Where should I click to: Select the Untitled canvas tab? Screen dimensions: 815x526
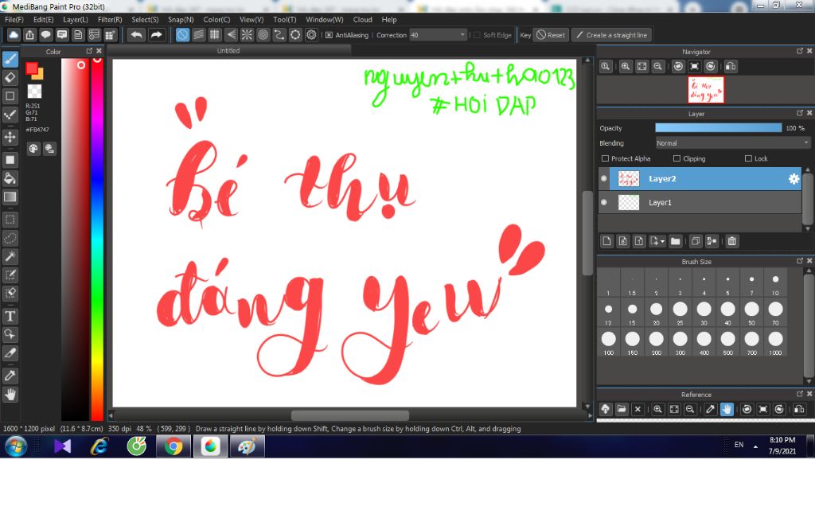pos(228,50)
